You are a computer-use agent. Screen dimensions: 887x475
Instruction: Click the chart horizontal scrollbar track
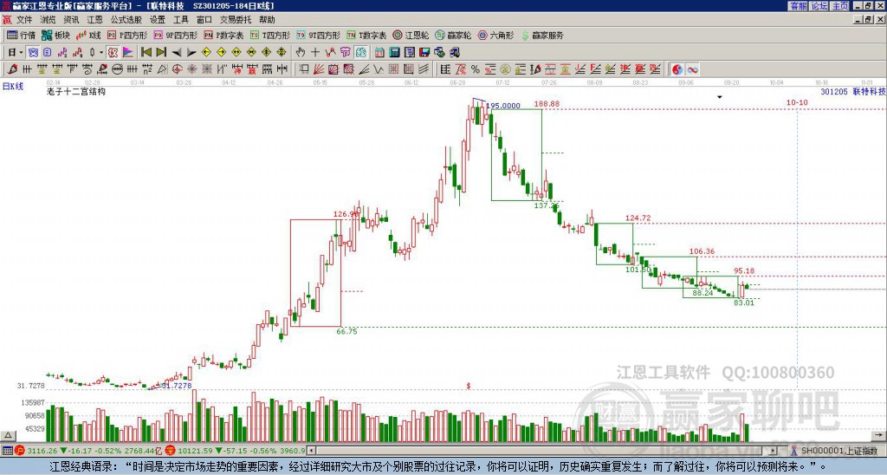click(x=542, y=451)
